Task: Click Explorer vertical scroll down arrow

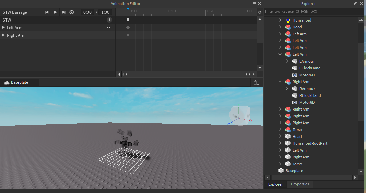Action: pos(361,172)
